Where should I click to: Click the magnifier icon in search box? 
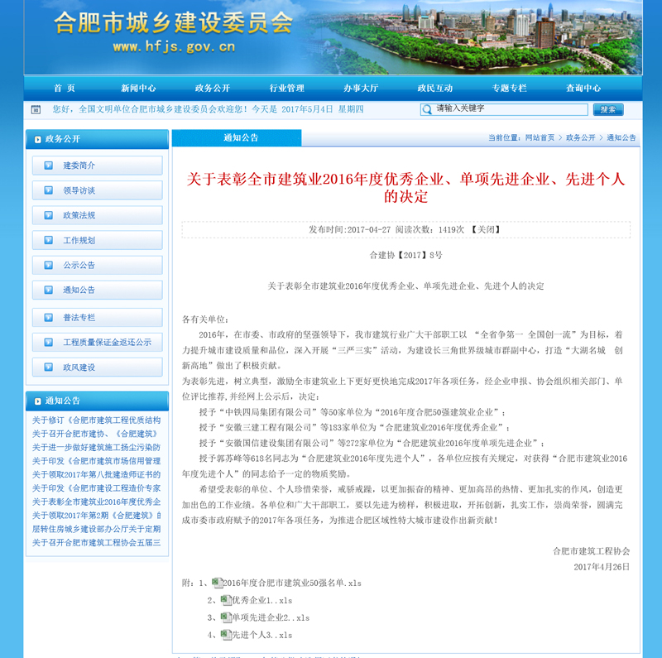pyautogui.click(x=427, y=109)
